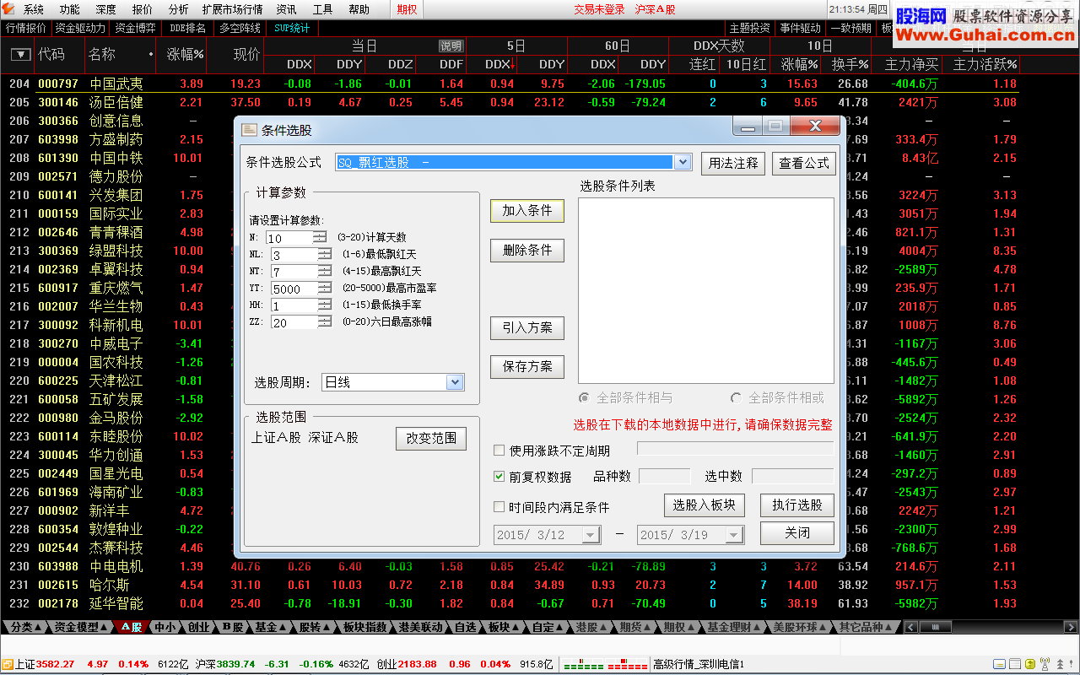Open 条件选股公式 dropdown list
The width and height of the screenshot is (1080, 675).
point(683,162)
